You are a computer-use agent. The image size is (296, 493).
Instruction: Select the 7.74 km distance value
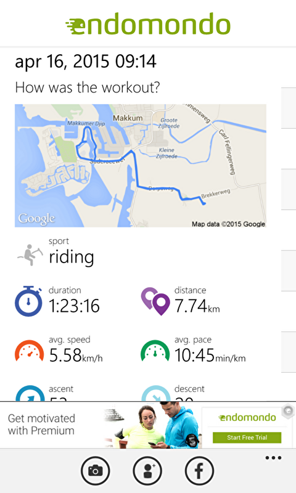[x=197, y=306]
